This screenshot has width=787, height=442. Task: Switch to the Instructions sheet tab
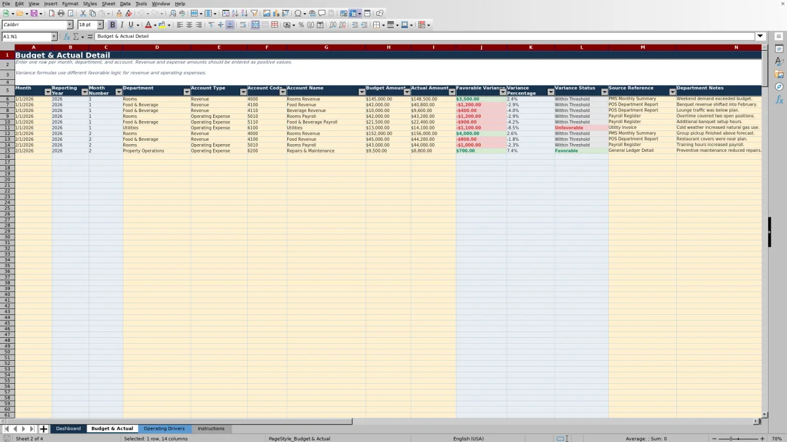[211, 429]
